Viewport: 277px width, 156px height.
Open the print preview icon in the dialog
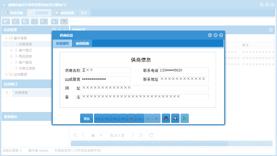pos(175,118)
